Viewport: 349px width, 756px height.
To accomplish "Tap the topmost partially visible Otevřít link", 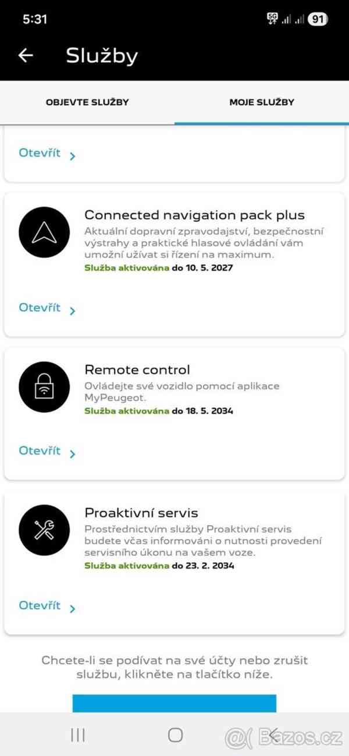I will 40,154.
